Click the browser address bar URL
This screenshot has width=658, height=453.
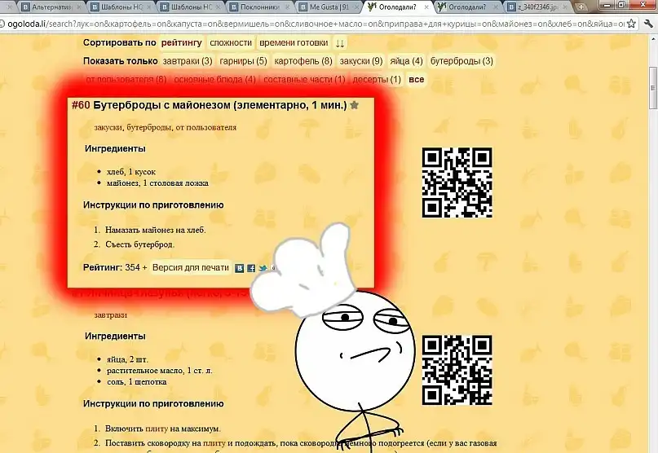point(326,24)
